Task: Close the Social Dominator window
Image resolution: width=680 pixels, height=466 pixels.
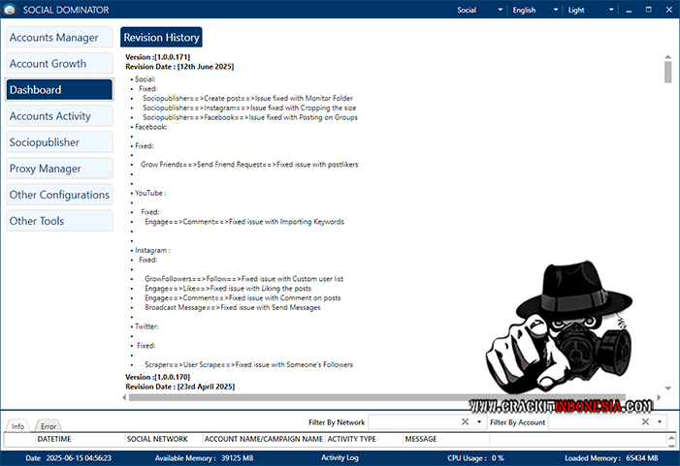Action: pyautogui.click(x=664, y=10)
